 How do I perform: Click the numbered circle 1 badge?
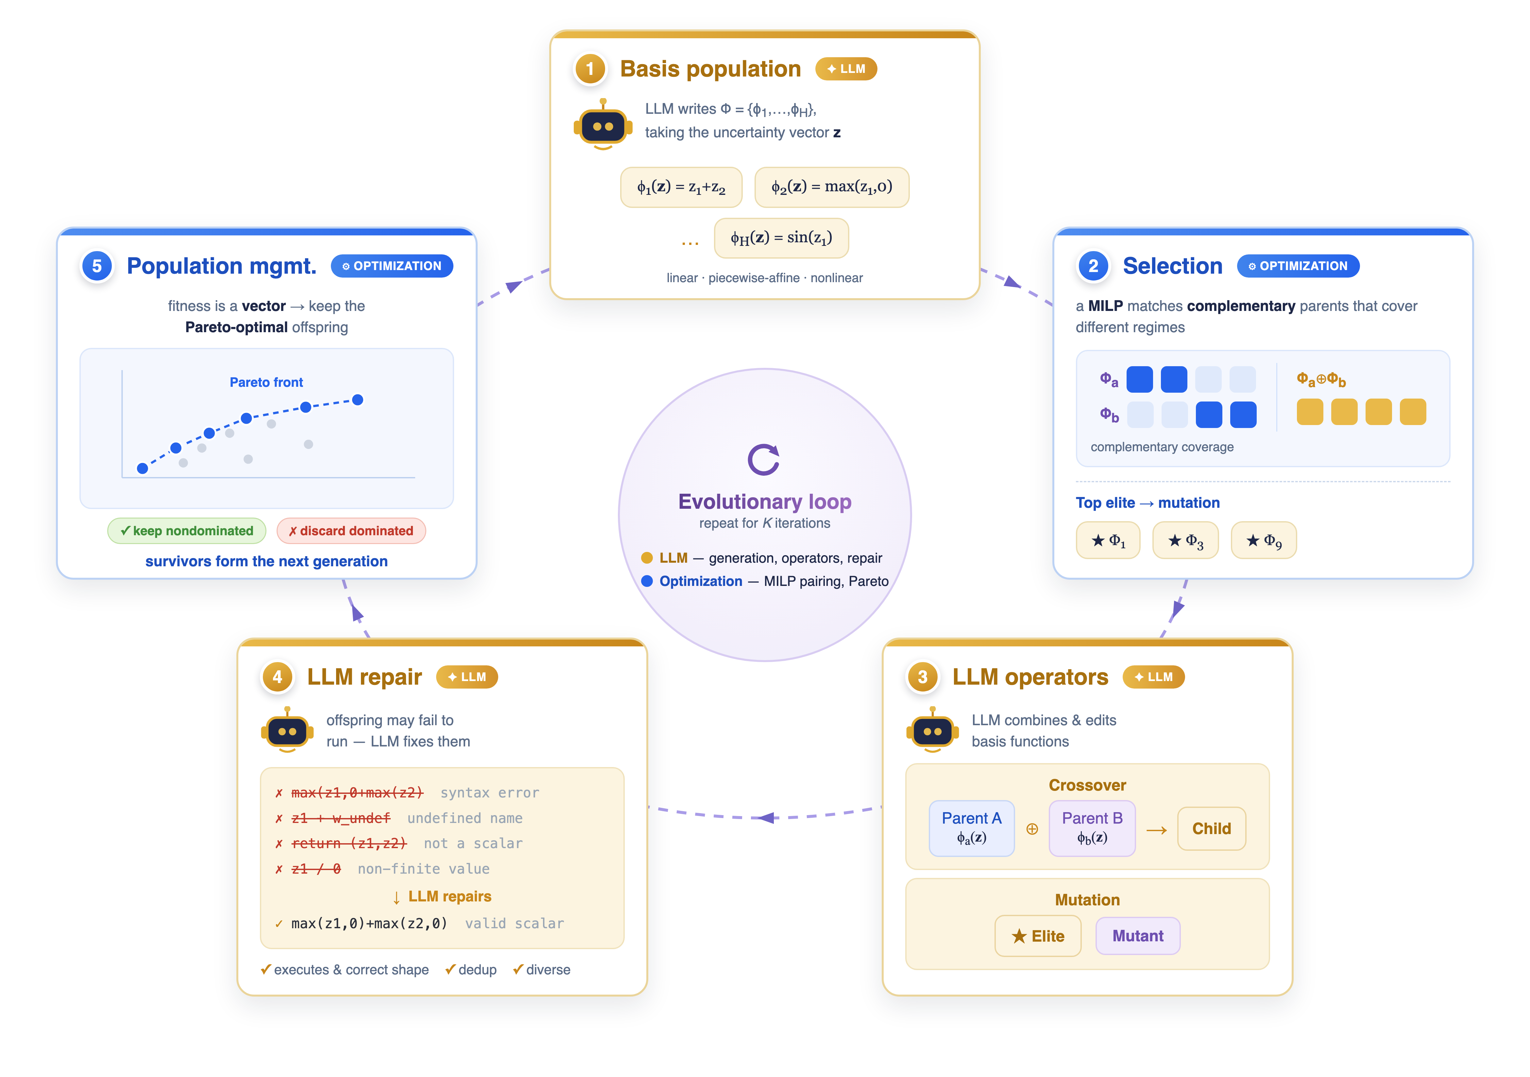[590, 69]
